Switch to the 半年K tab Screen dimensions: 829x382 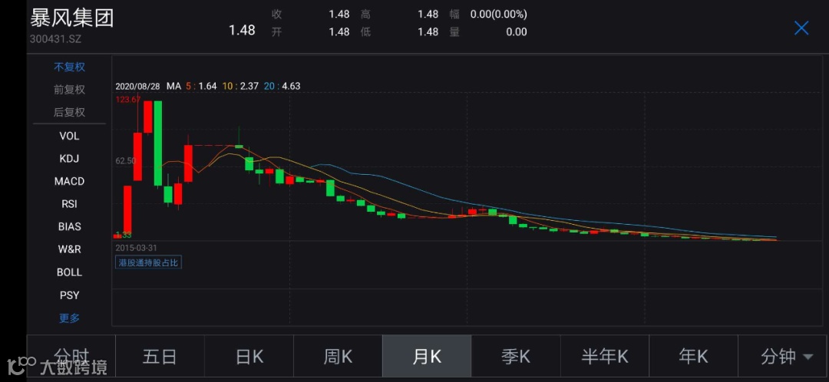pyautogui.click(x=604, y=357)
